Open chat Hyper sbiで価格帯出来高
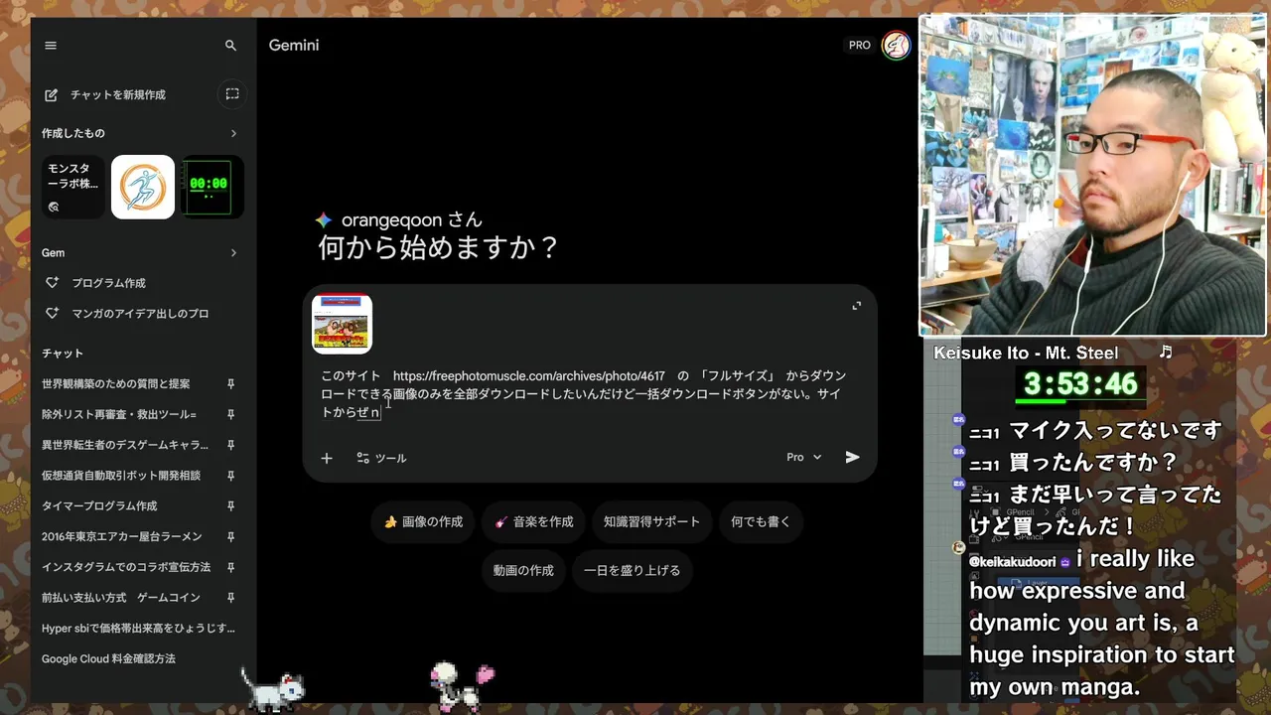 139,629
